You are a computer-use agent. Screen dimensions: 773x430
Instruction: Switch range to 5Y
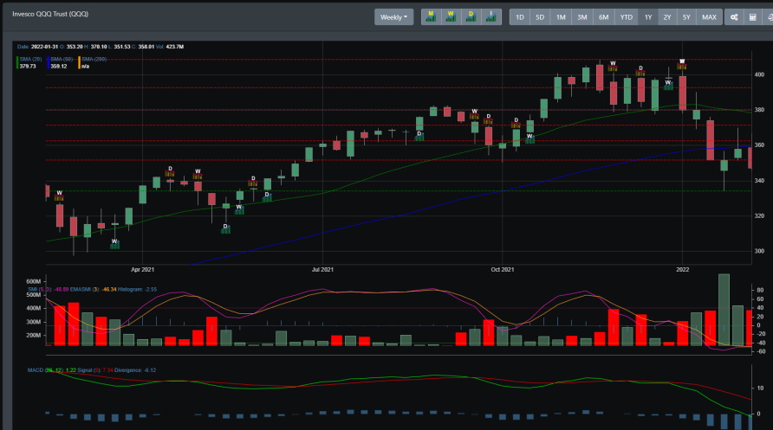point(686,17)
